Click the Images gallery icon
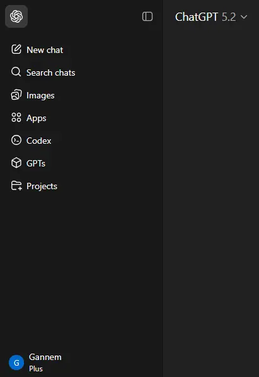Image resolution: width=259 pixels, height=377 pixels. tap(16, 95)
